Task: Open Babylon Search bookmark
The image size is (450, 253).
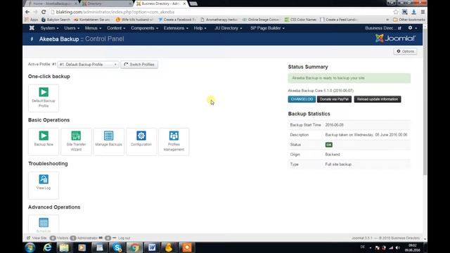Action: [x=56, y=20]
